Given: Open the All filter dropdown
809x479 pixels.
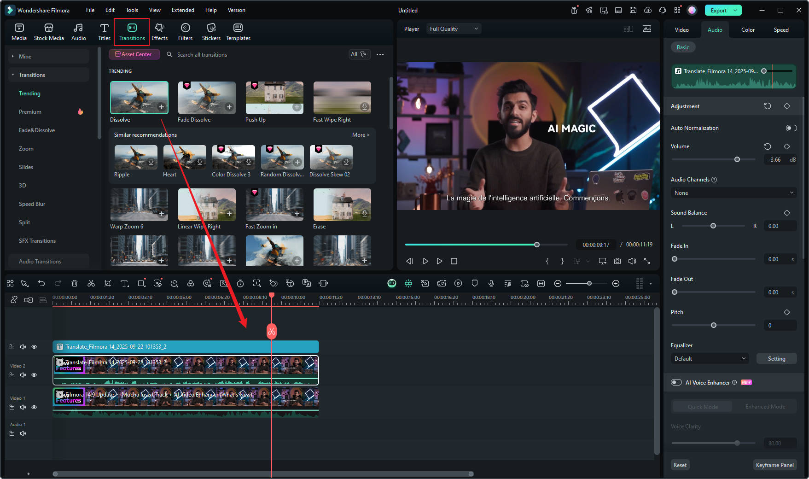Looking at the screenshot, I should pos(359,54).
